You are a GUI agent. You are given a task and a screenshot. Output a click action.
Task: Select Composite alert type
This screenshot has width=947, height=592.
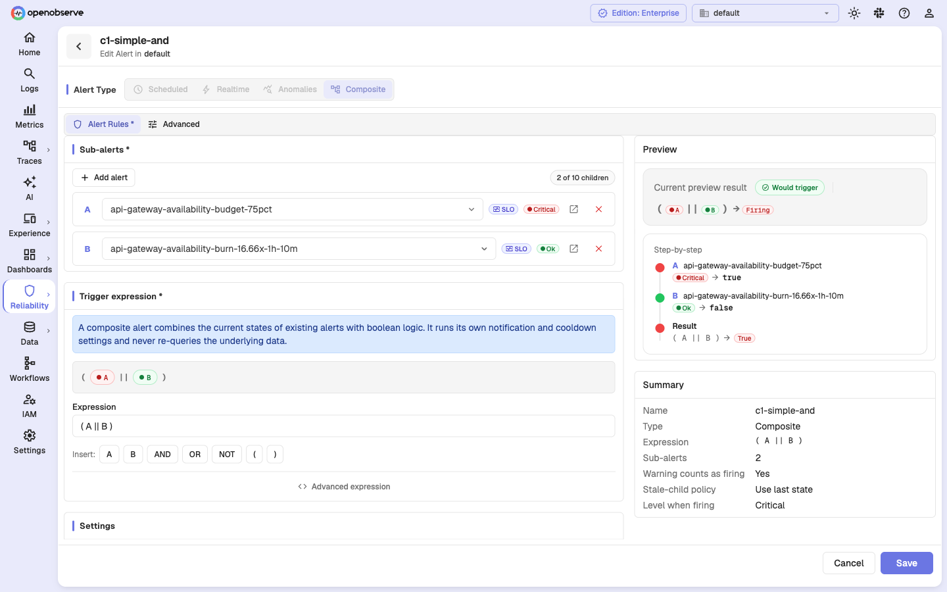(358, 89)
